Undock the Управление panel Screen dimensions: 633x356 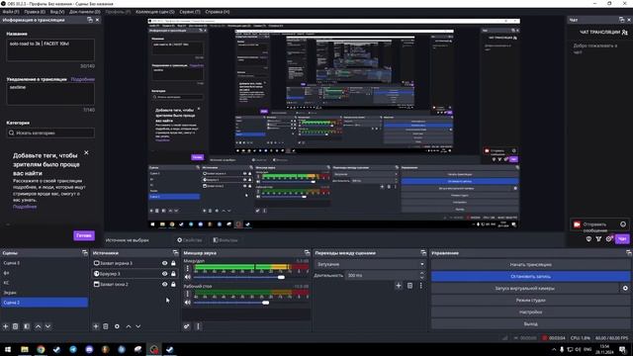click(629, 253)
